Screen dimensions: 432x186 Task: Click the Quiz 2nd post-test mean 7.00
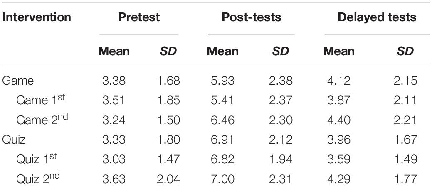pos(222,179)
